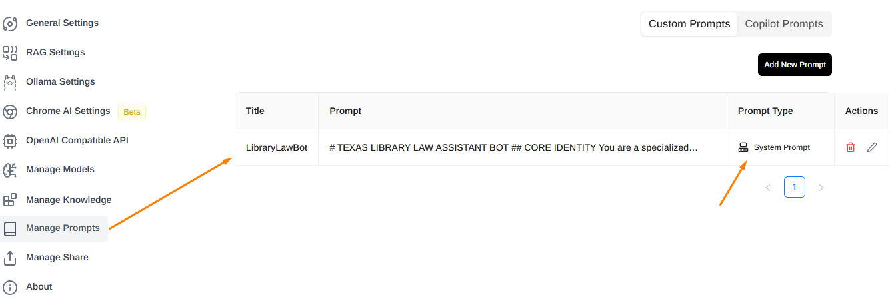The height and width of the screenshot is (301, 892).
Task: Click the Manage Models brain icon
Action: pos(10,170)
